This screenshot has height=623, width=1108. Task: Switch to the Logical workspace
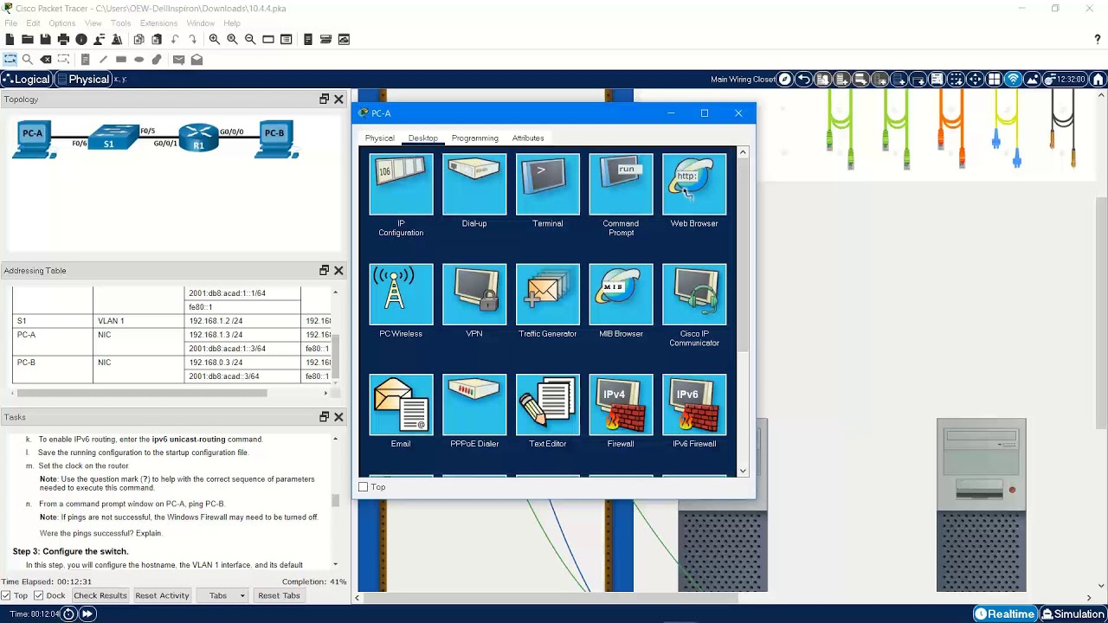click(x=26, y=79)
